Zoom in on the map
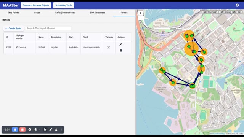The width and height of the screenshot is (244, 137). (141, 13)
